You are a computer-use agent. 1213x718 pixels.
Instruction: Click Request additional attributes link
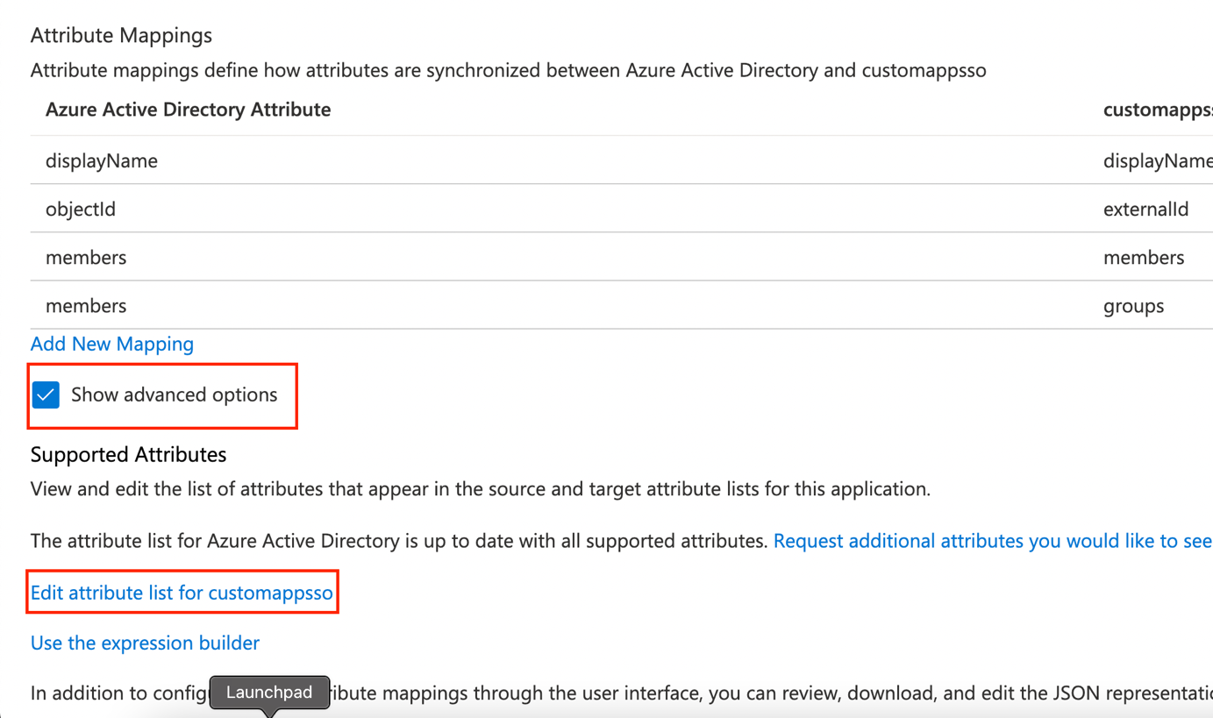(x=992, y=541)
